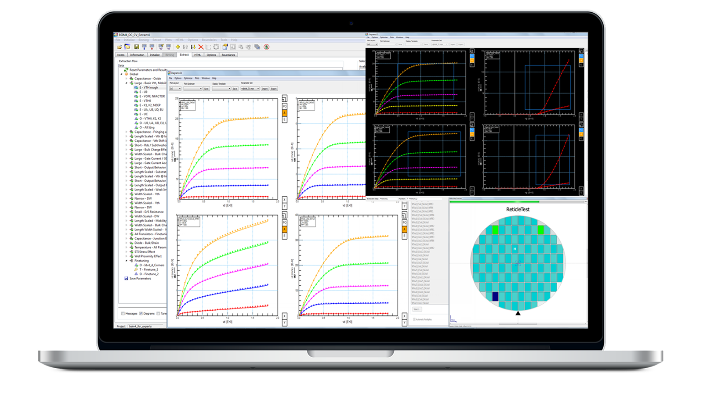The height and width of the screenshot is (395, 703).
Task: Click the yellow plus add icon
Action: click(x=178, y=47)
